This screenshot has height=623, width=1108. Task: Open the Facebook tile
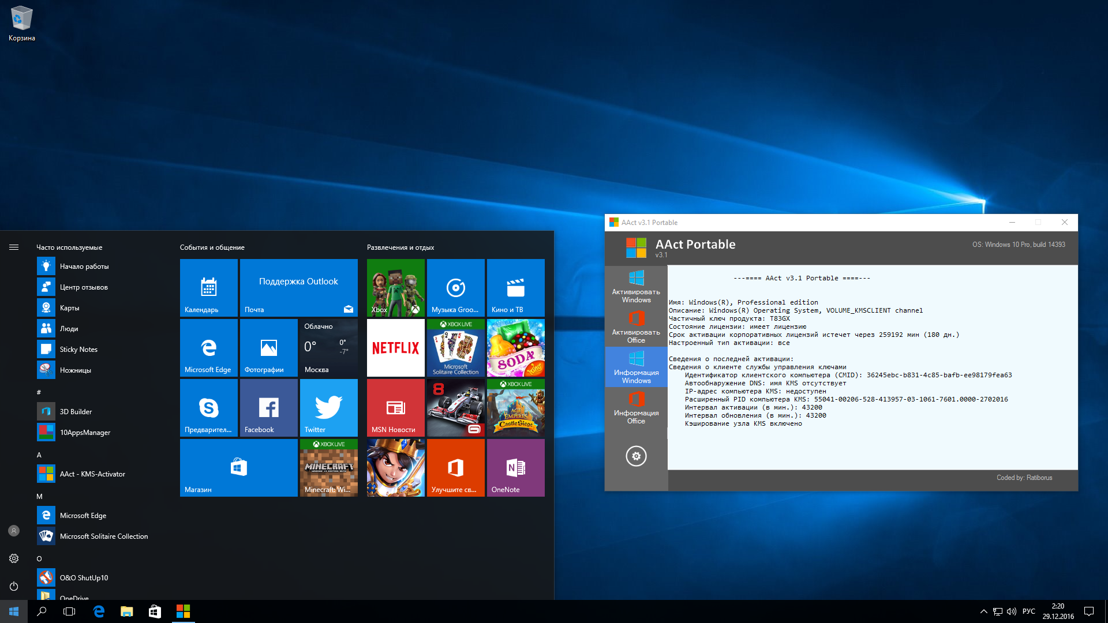click(269, 408)
